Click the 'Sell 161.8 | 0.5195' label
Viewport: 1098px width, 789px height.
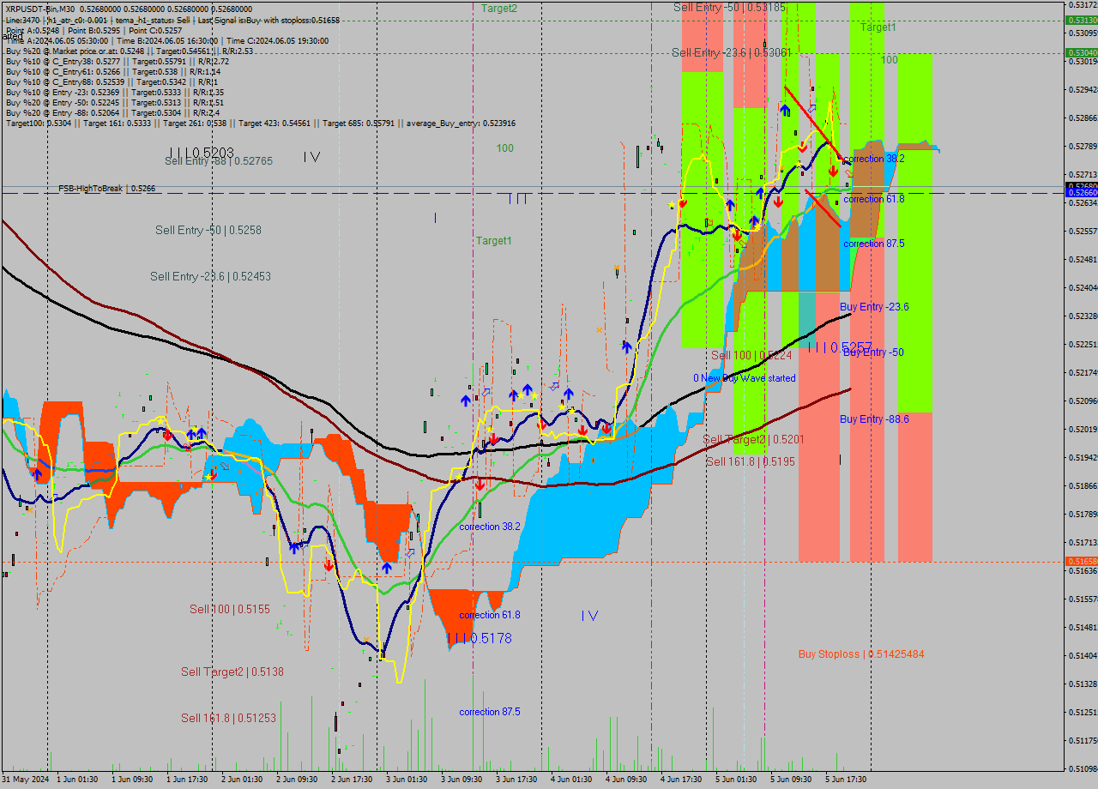click(x=751, y=461)
